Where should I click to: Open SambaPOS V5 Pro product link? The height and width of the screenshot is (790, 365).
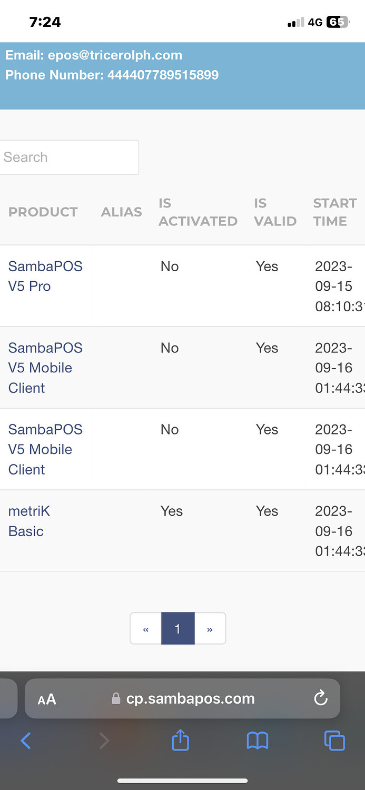tap(45, 276)
